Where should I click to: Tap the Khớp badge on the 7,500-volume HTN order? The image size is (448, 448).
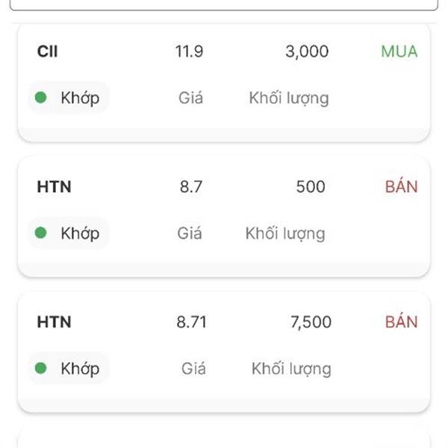69,368
